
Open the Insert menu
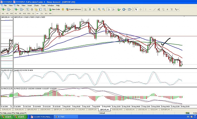pyautogui.click(x=30, y=6)
